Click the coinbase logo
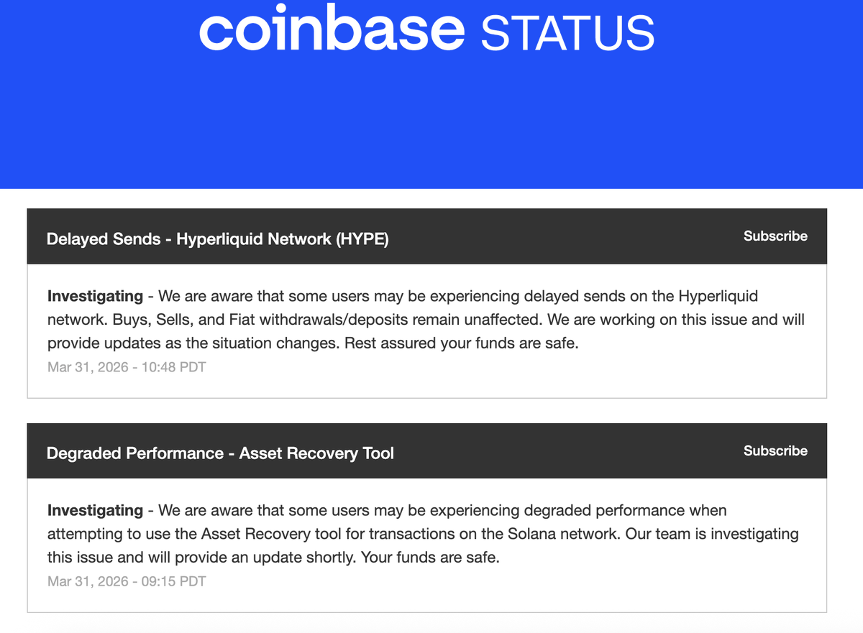 click(332, 29)
